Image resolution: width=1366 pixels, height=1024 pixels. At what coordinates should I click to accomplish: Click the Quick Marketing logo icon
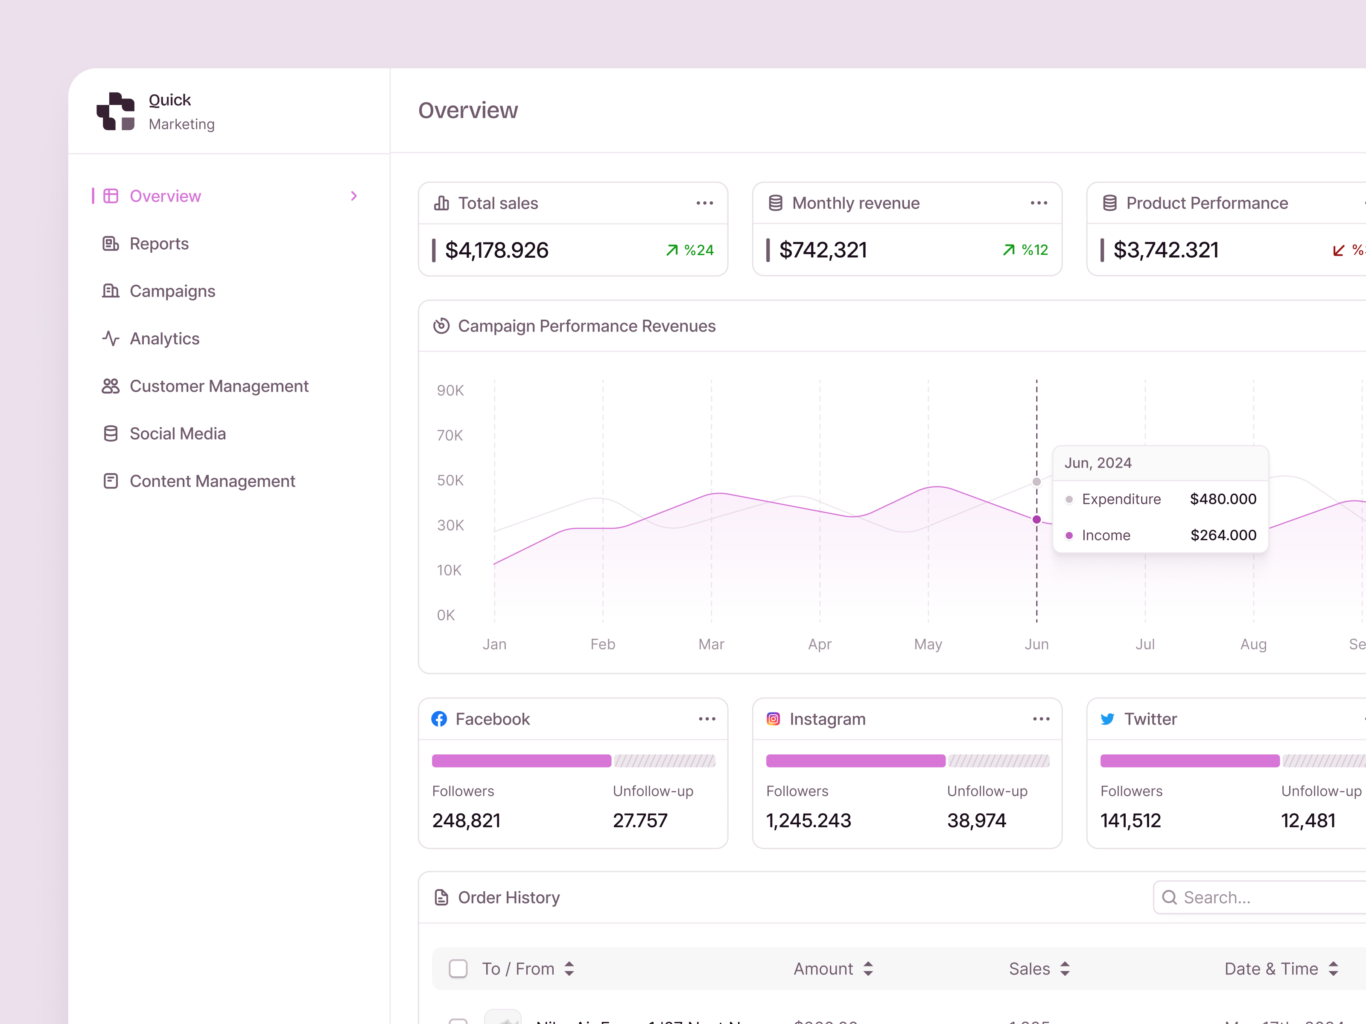click(116, 111)
